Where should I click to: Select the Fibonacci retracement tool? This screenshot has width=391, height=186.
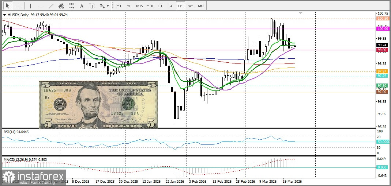(72, 6)
